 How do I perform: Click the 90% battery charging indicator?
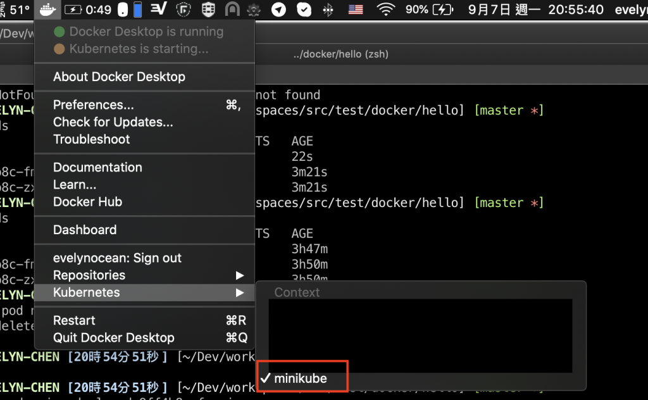click(430, 9)
